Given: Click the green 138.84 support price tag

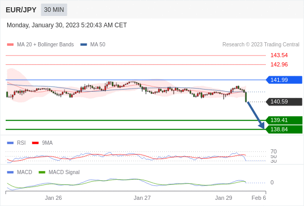Looking at the screenshot, I should point(284,129).
